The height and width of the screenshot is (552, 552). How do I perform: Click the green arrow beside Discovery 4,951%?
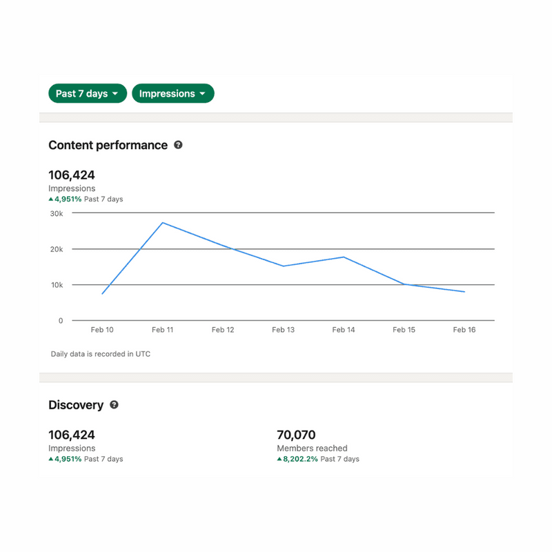[51, 459]
